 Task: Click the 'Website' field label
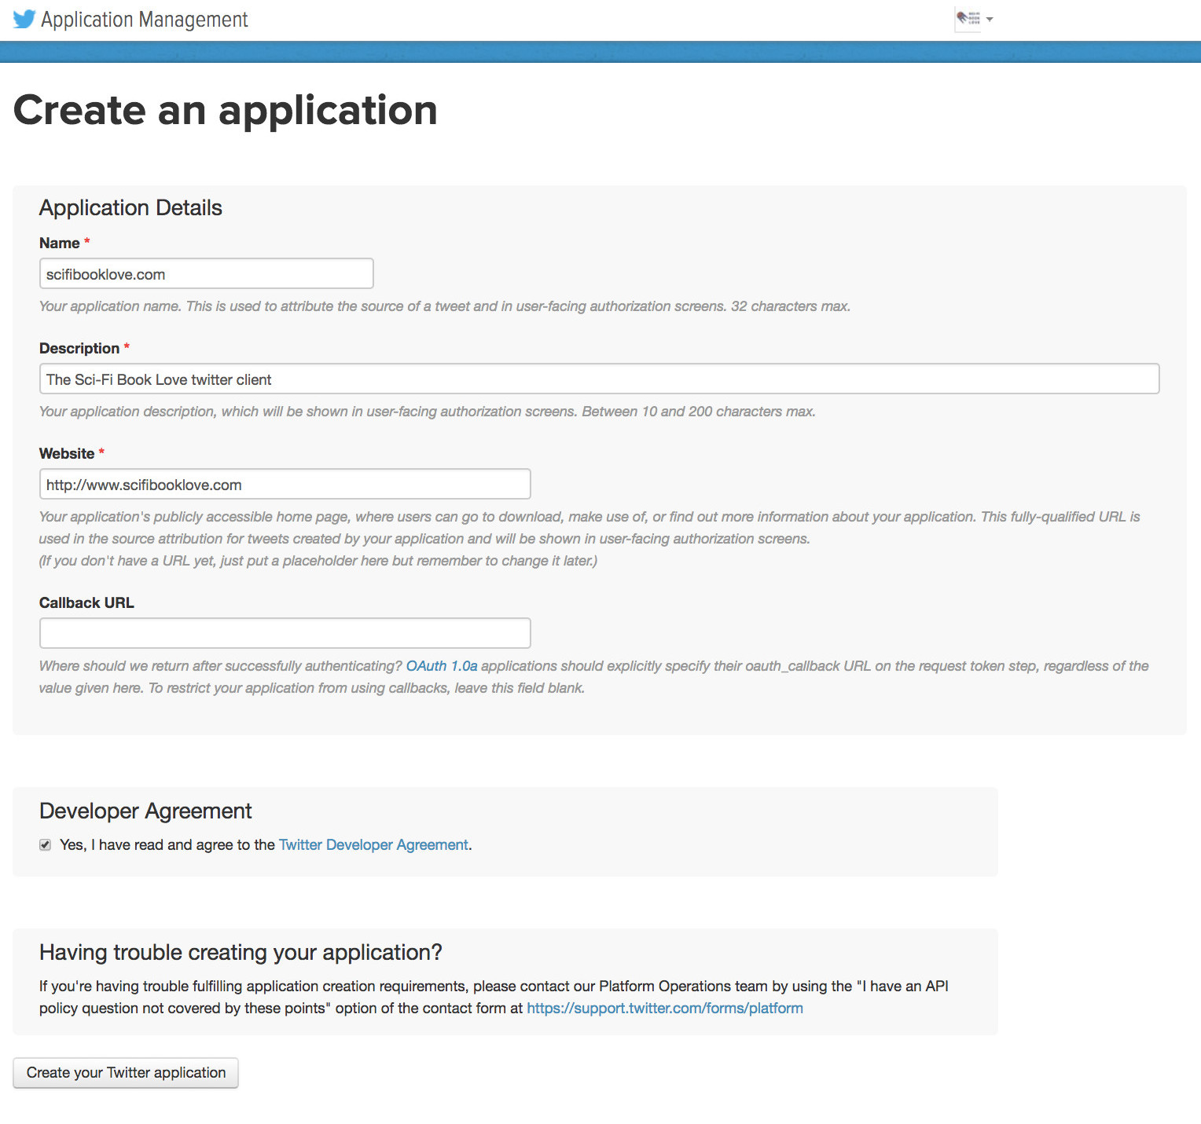click(x=67, y=454)
